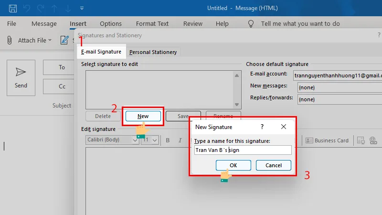Switch to the Personal Stationery tab
The width and height of the screenshot is (382, 215).
(153, 52)
